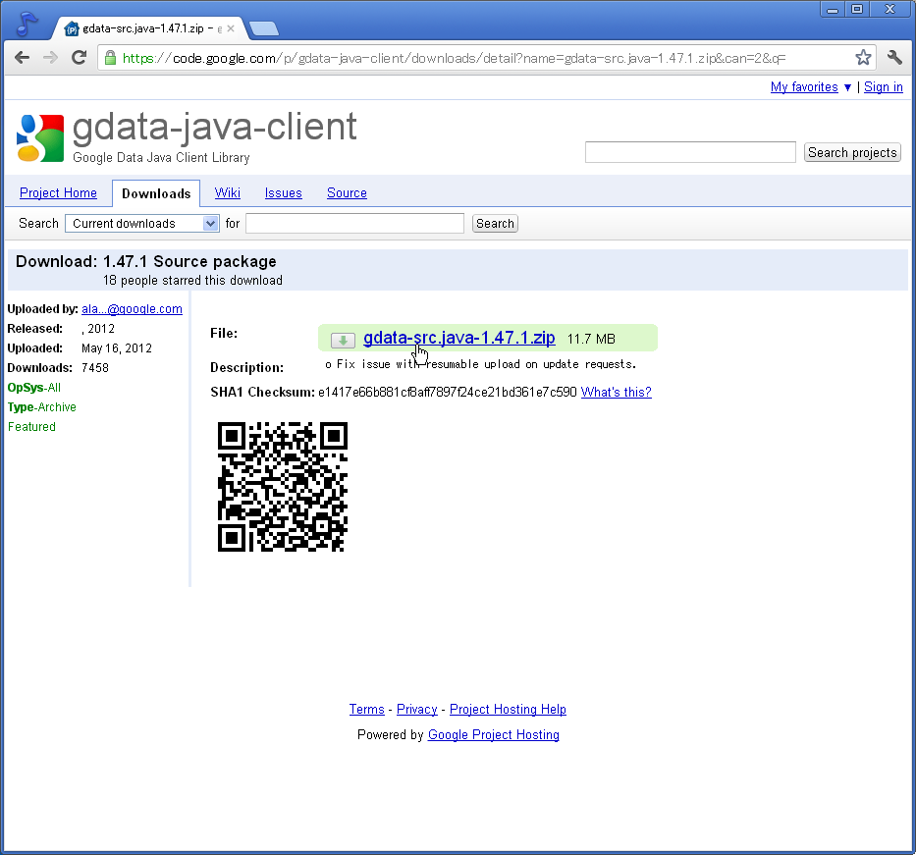Click the What's this? checksum link
916x855 pixels.
click(x=616, y=392)
